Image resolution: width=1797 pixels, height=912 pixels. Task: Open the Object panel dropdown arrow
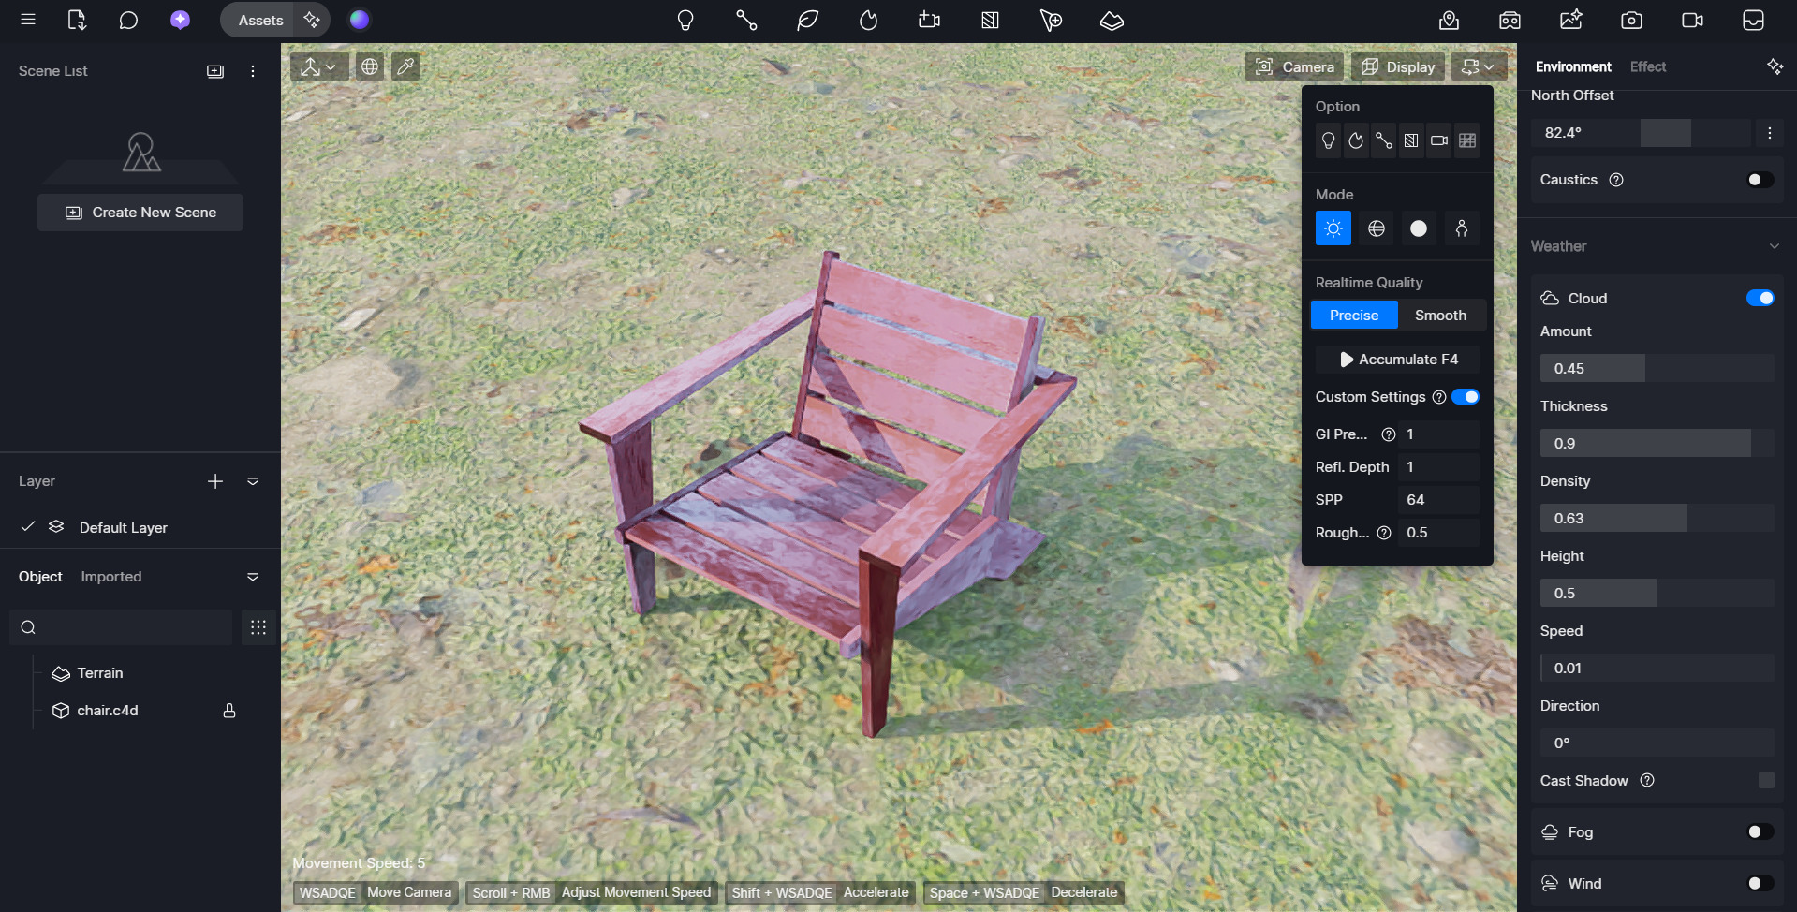click(x=253, y=577)
